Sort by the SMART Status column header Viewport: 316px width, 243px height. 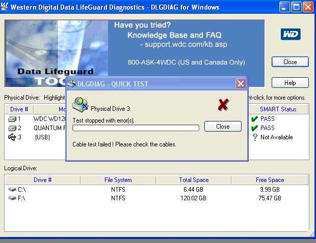[x=278, y=109]
